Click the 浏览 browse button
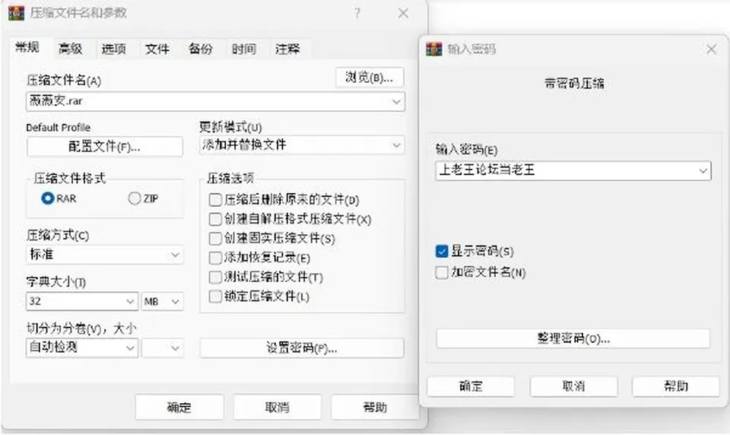 pyautogui.click(x=370, y=78)
